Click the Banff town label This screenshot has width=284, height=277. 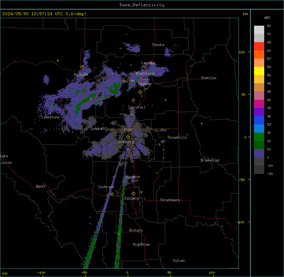pos(41,187)
